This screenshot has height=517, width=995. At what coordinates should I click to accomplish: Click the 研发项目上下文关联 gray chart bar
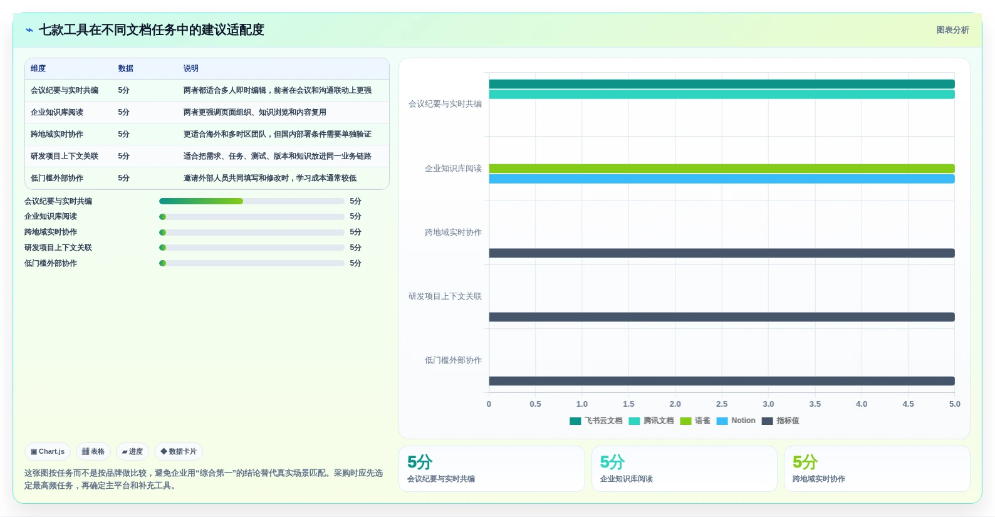(722, 317)
